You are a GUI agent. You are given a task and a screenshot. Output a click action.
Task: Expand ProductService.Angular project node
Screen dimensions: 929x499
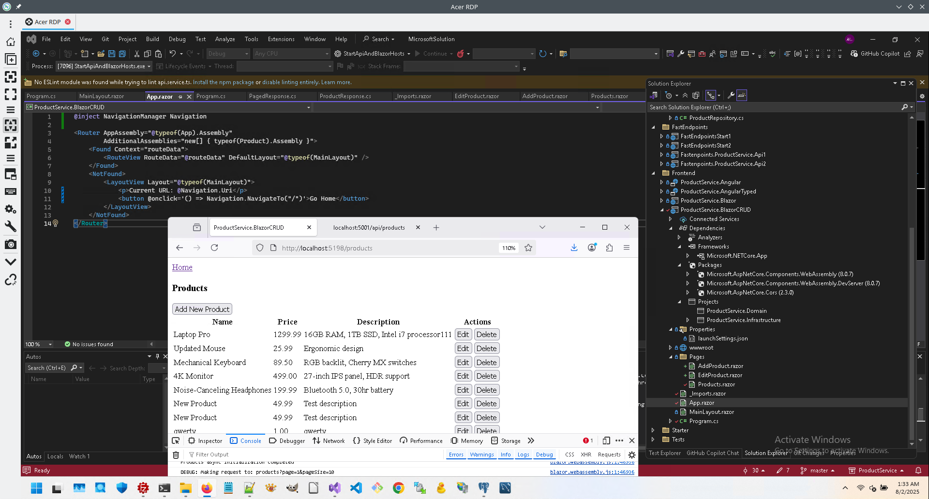click(661, 182)
